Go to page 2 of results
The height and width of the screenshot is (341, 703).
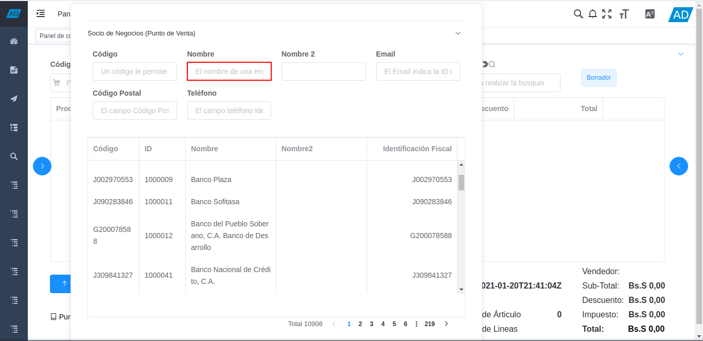360,324
